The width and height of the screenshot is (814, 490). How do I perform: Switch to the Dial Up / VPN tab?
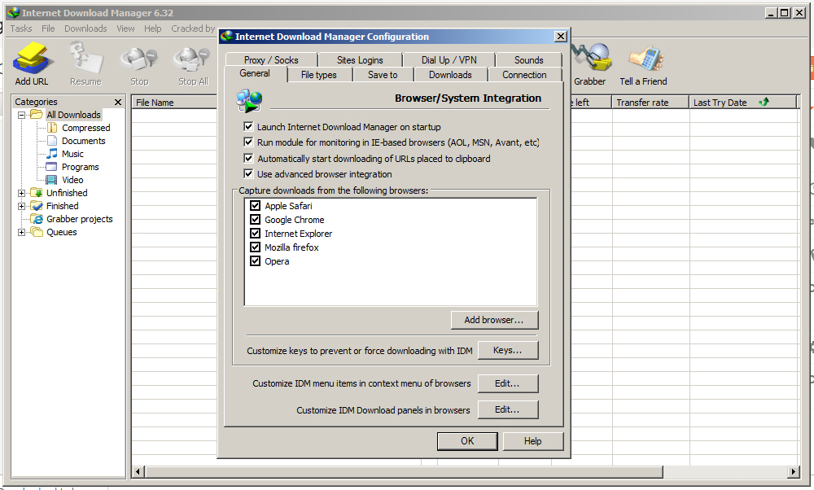click(x=449, y=59)
